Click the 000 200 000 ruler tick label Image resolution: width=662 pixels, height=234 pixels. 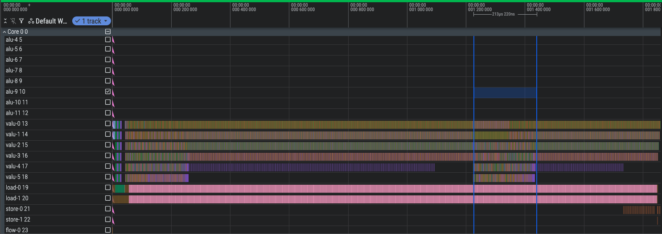pyautogui.click(x=185, y=9)
